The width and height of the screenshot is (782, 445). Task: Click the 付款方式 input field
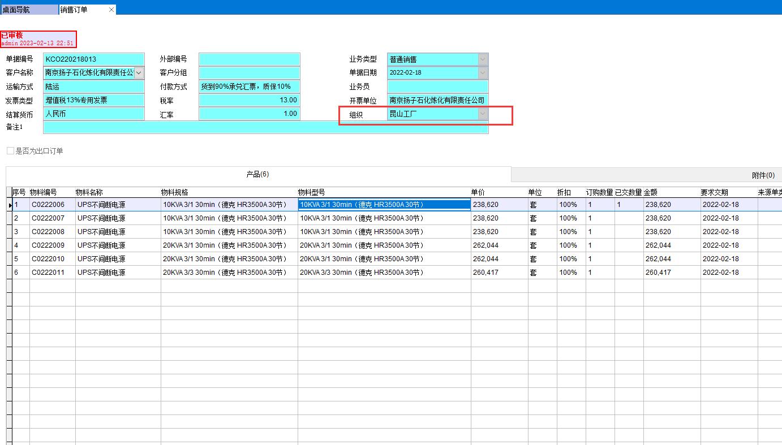pyautogui.click(x=249, y=87)
